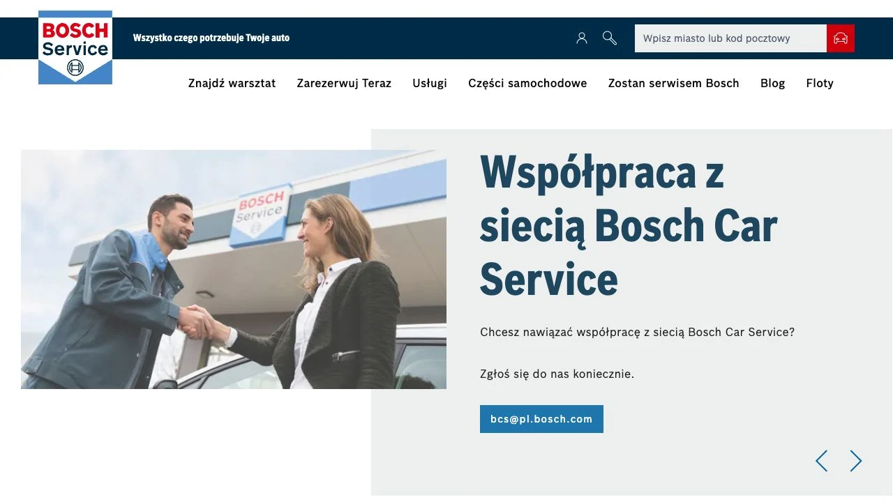This screenshot has width=893, height=502.
Task: Click the Bosch Service logo
Action: [75, 47]
